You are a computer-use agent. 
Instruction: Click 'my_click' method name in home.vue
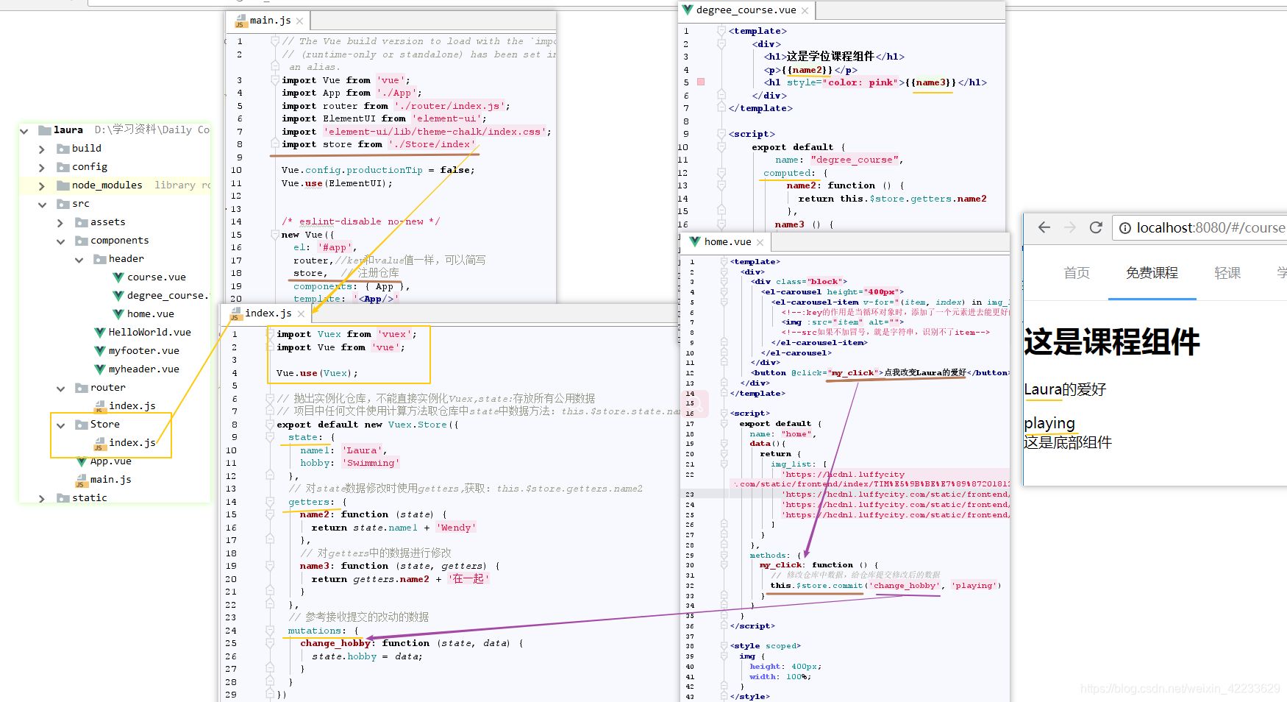pyautogui.click(x=780, y=565)
